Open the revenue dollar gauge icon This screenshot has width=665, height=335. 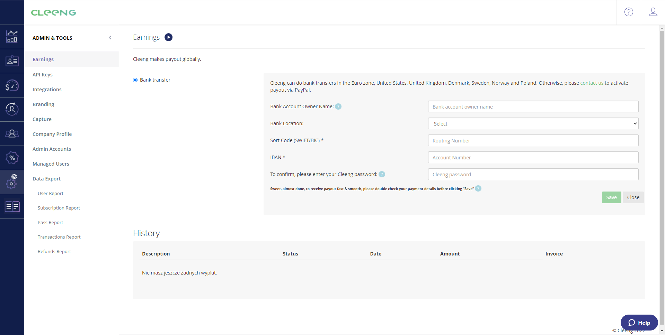click(x=12, y=85)
